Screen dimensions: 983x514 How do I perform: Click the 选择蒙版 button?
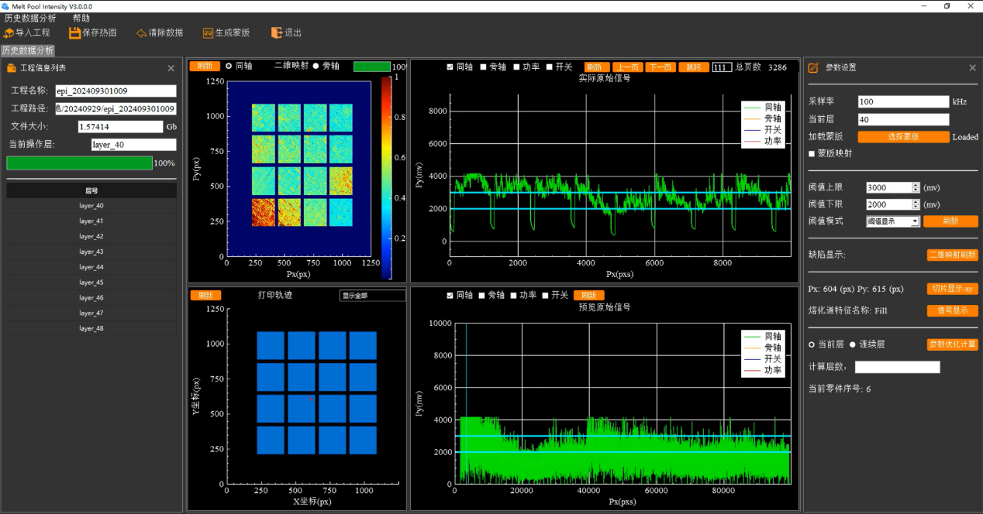click(903, 137)
